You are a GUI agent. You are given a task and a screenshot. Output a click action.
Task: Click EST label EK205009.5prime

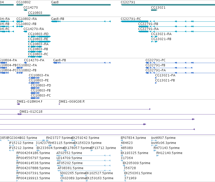click(x=137, y=163)
